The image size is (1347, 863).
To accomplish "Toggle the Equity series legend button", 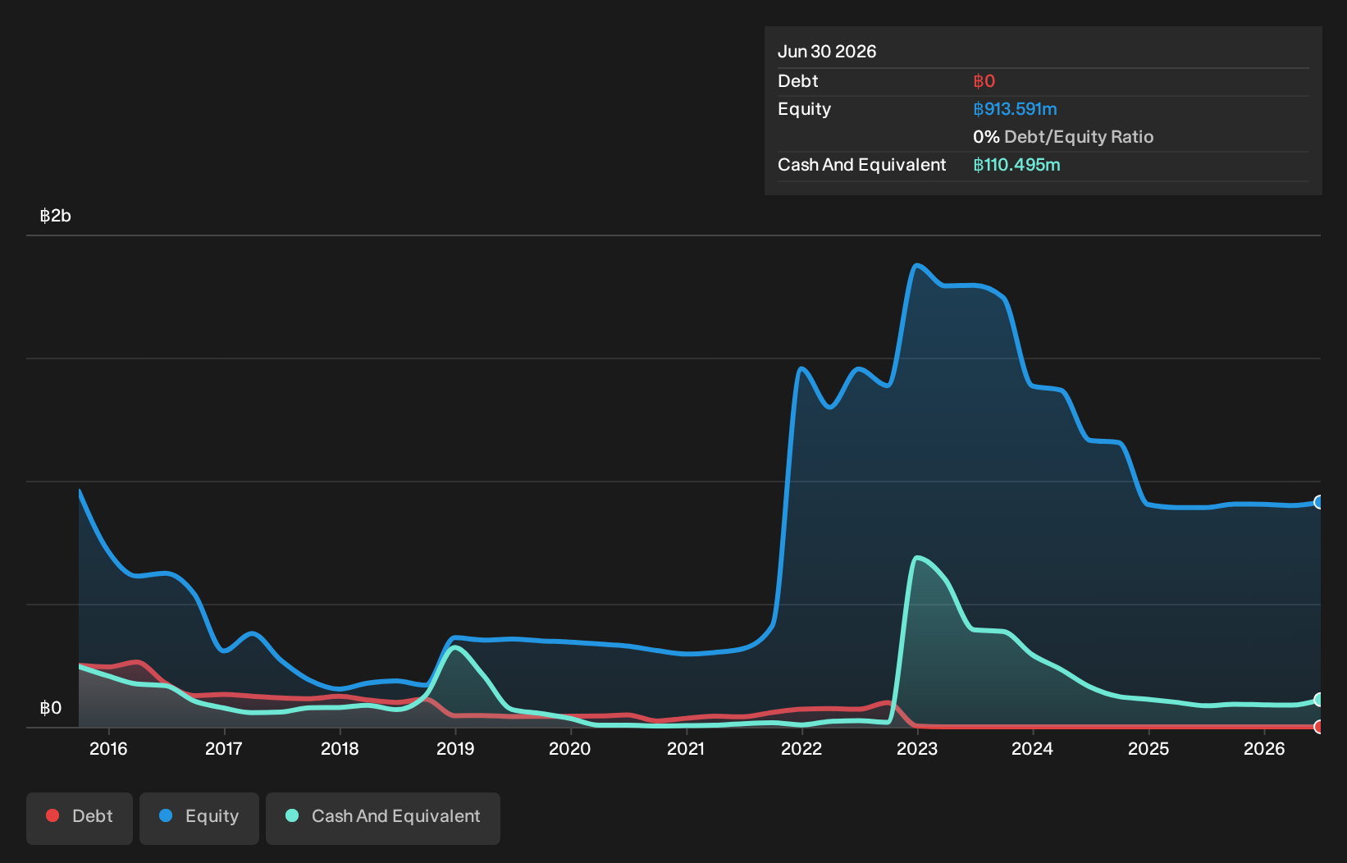I will click(x=199, y=818).
